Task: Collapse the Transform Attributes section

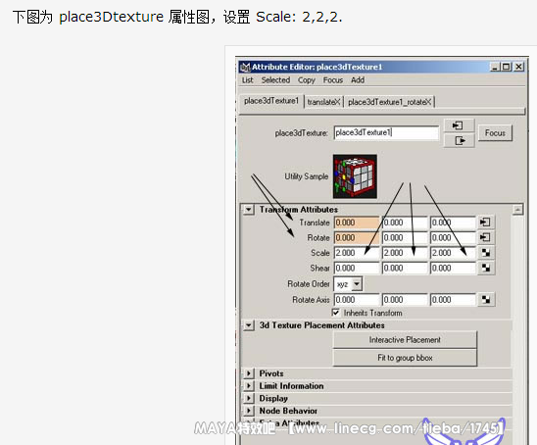Action: point(249,210)
